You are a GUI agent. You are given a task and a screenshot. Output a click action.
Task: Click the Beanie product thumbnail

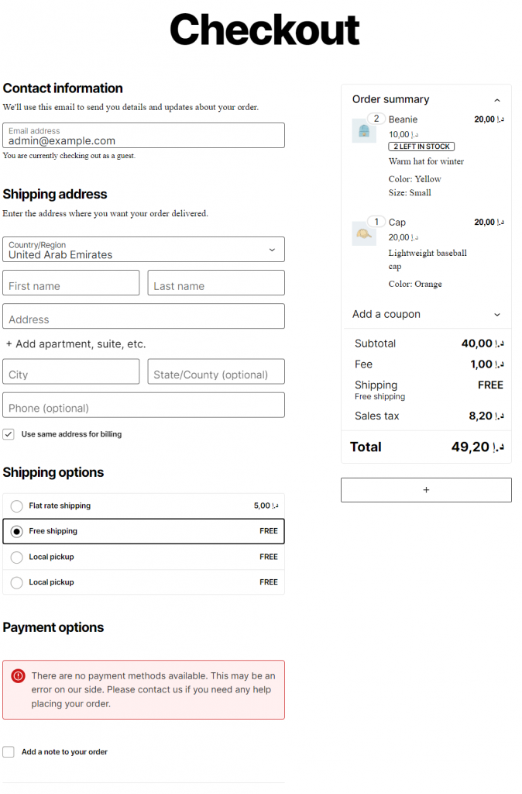pos(364,129)
